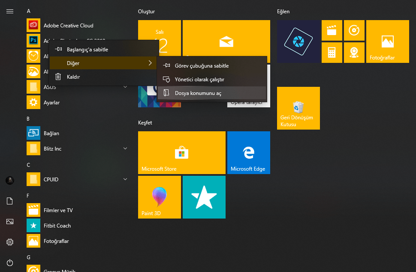The width and height of the screenshot is (416, 272).
Task: Open Documents icon in left rail
Action: [10, 201]
